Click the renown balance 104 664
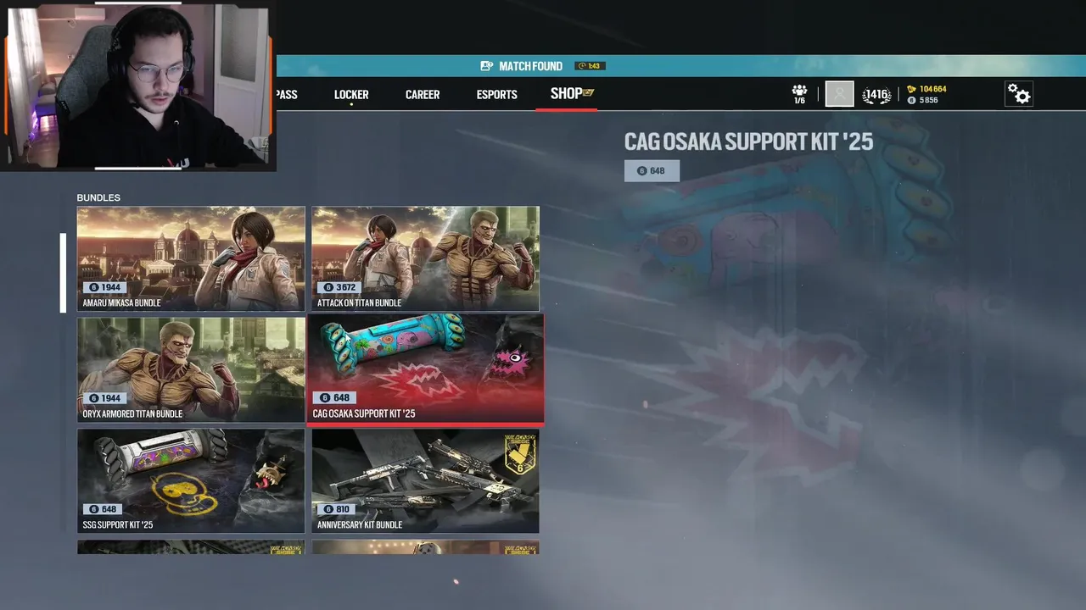1086x610 pixels. pyautogui.click(x=926, y=89)
